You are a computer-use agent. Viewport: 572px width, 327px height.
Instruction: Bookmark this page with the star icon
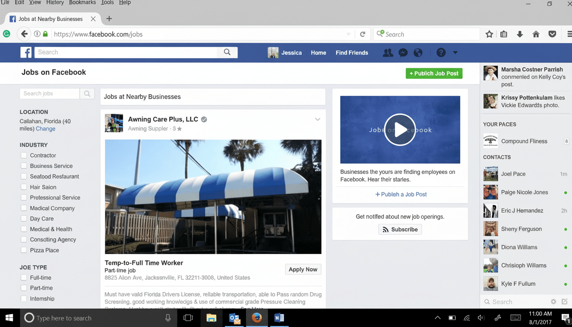[489, 34]
